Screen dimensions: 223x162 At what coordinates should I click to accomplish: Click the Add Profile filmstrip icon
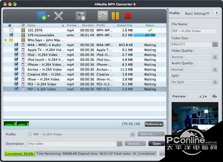tap(81, 16)
